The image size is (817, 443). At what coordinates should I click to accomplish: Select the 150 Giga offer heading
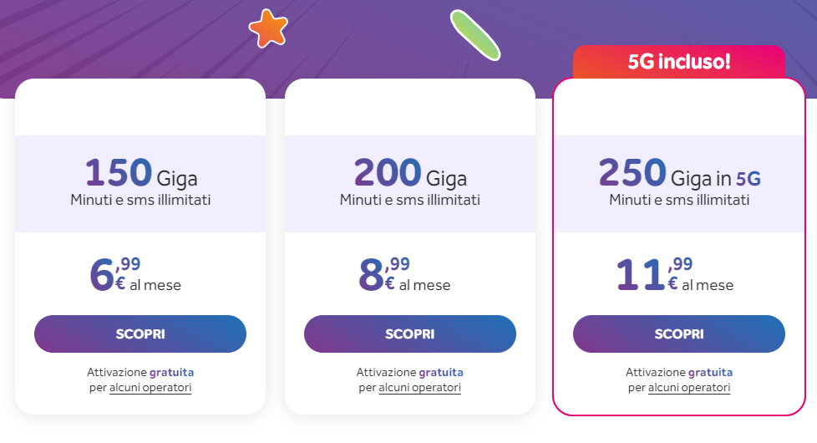tap(140, 173)
